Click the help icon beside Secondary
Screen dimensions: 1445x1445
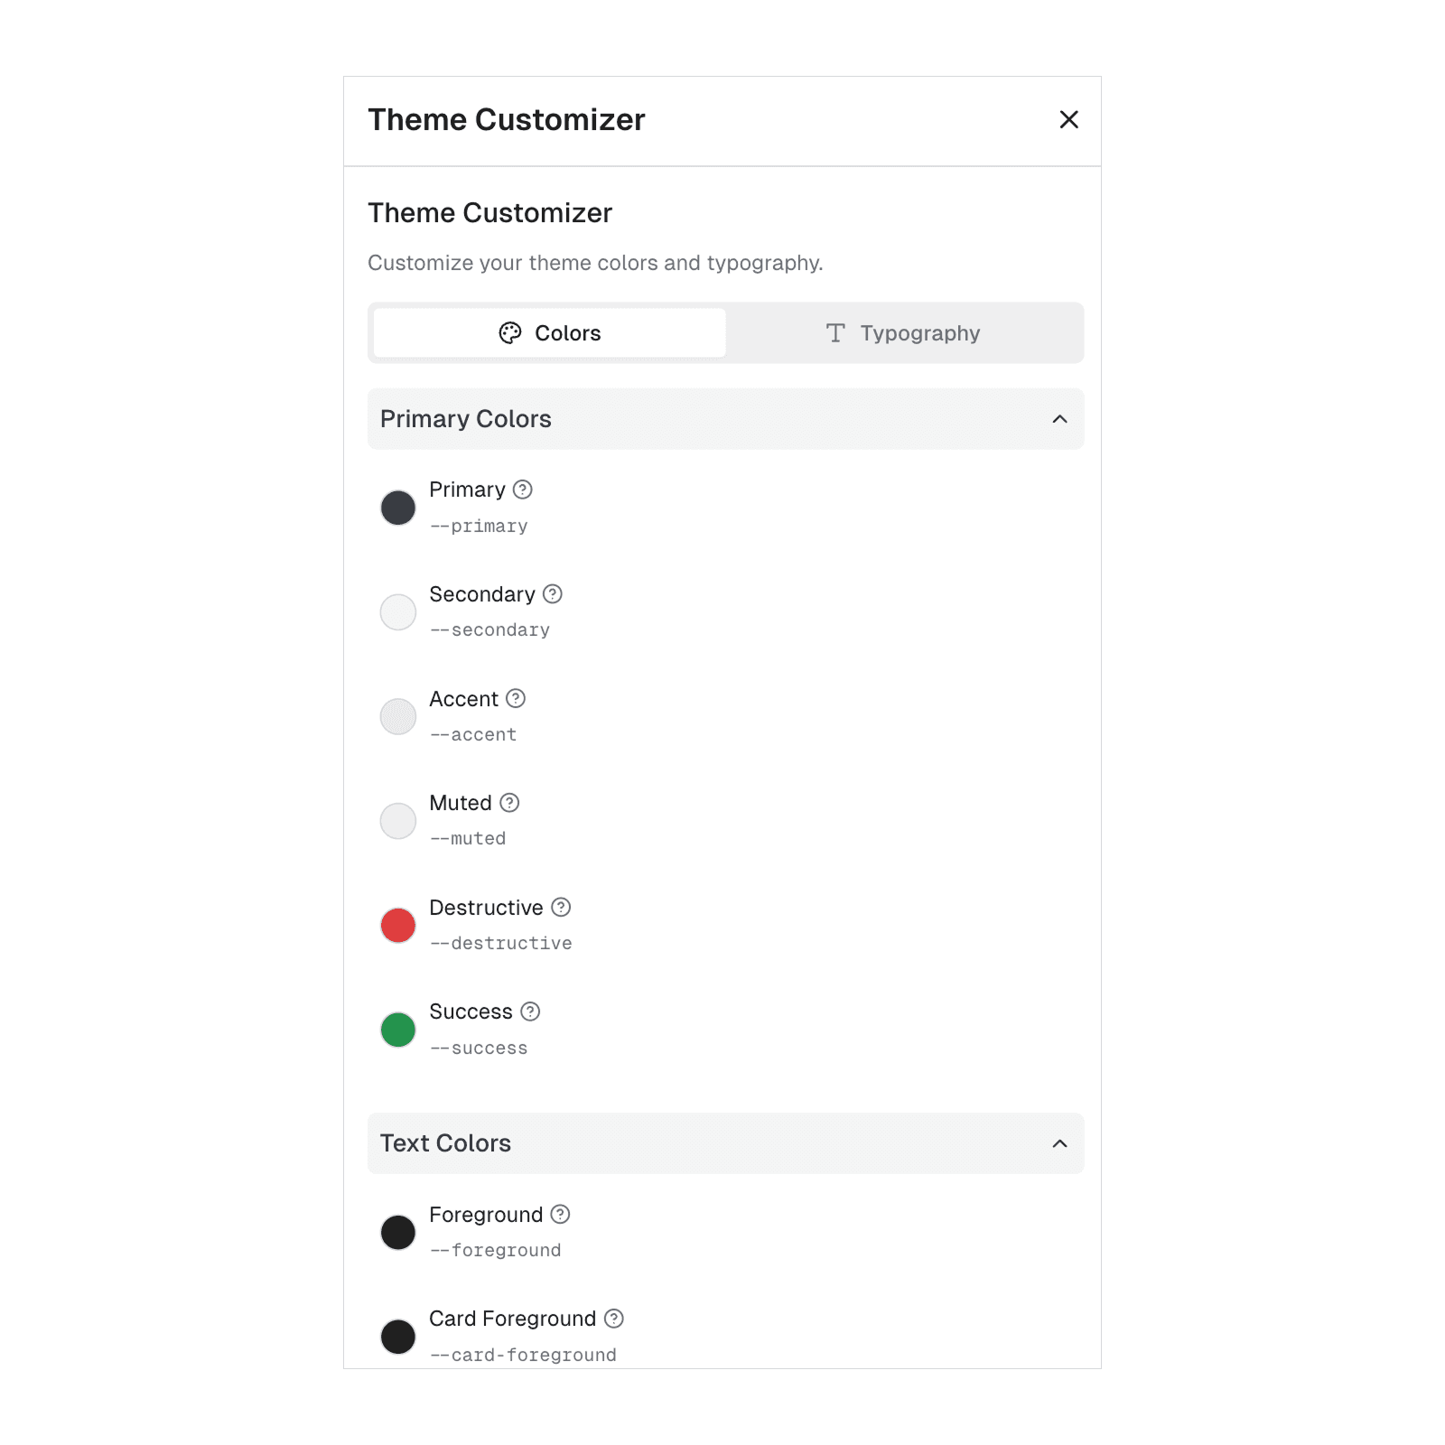coord(553,594)
